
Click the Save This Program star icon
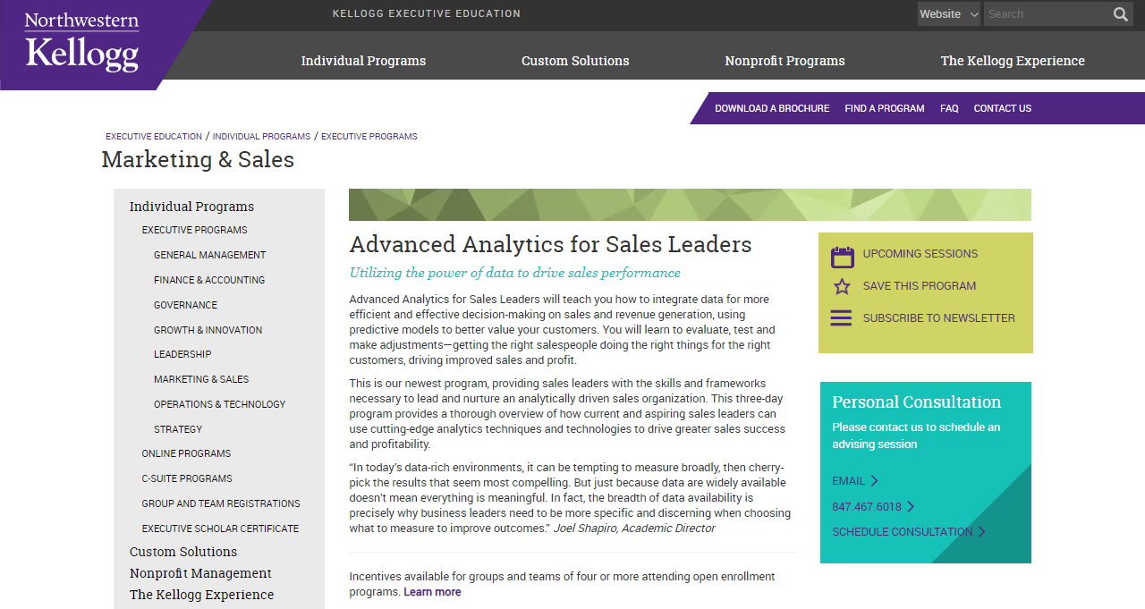[x=842, y=286]
